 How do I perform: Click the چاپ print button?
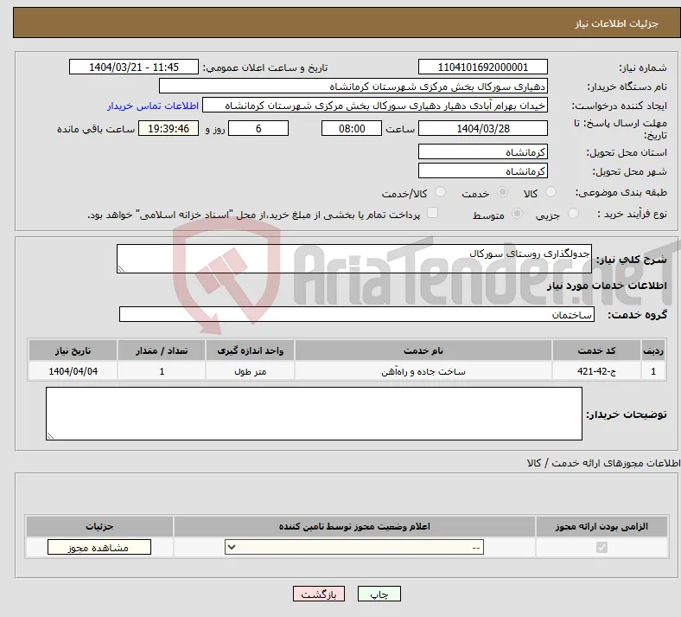coord(379,594)
